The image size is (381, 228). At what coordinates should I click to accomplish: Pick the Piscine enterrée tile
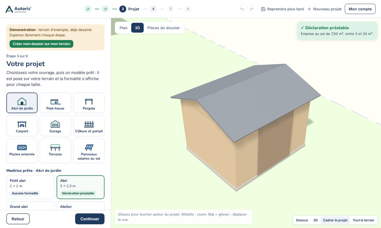[22, 151]
